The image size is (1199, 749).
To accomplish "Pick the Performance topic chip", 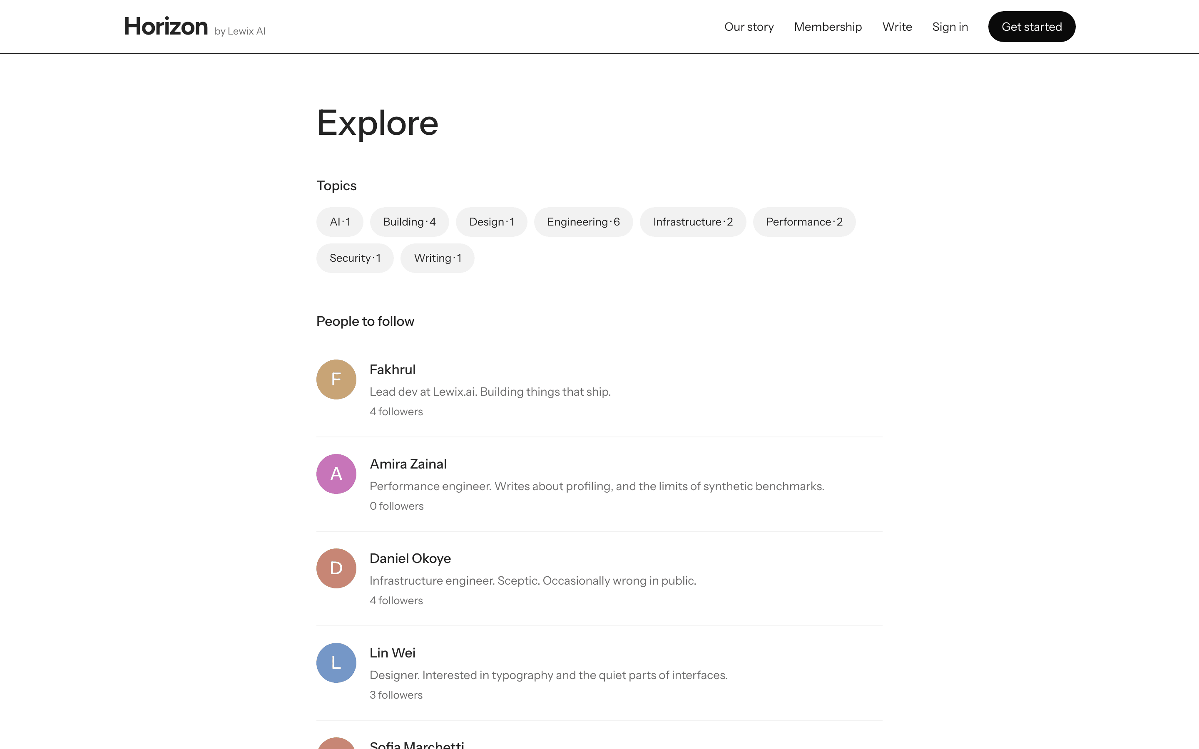I will (804, 222).
